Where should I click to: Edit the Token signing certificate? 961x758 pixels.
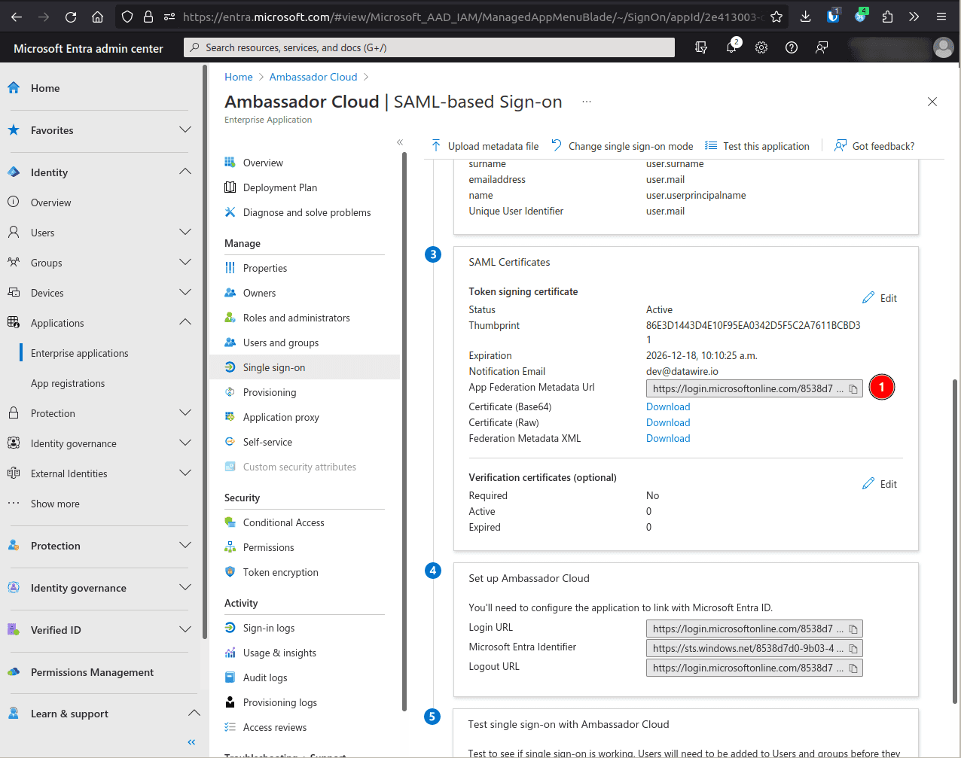(880, 298)
